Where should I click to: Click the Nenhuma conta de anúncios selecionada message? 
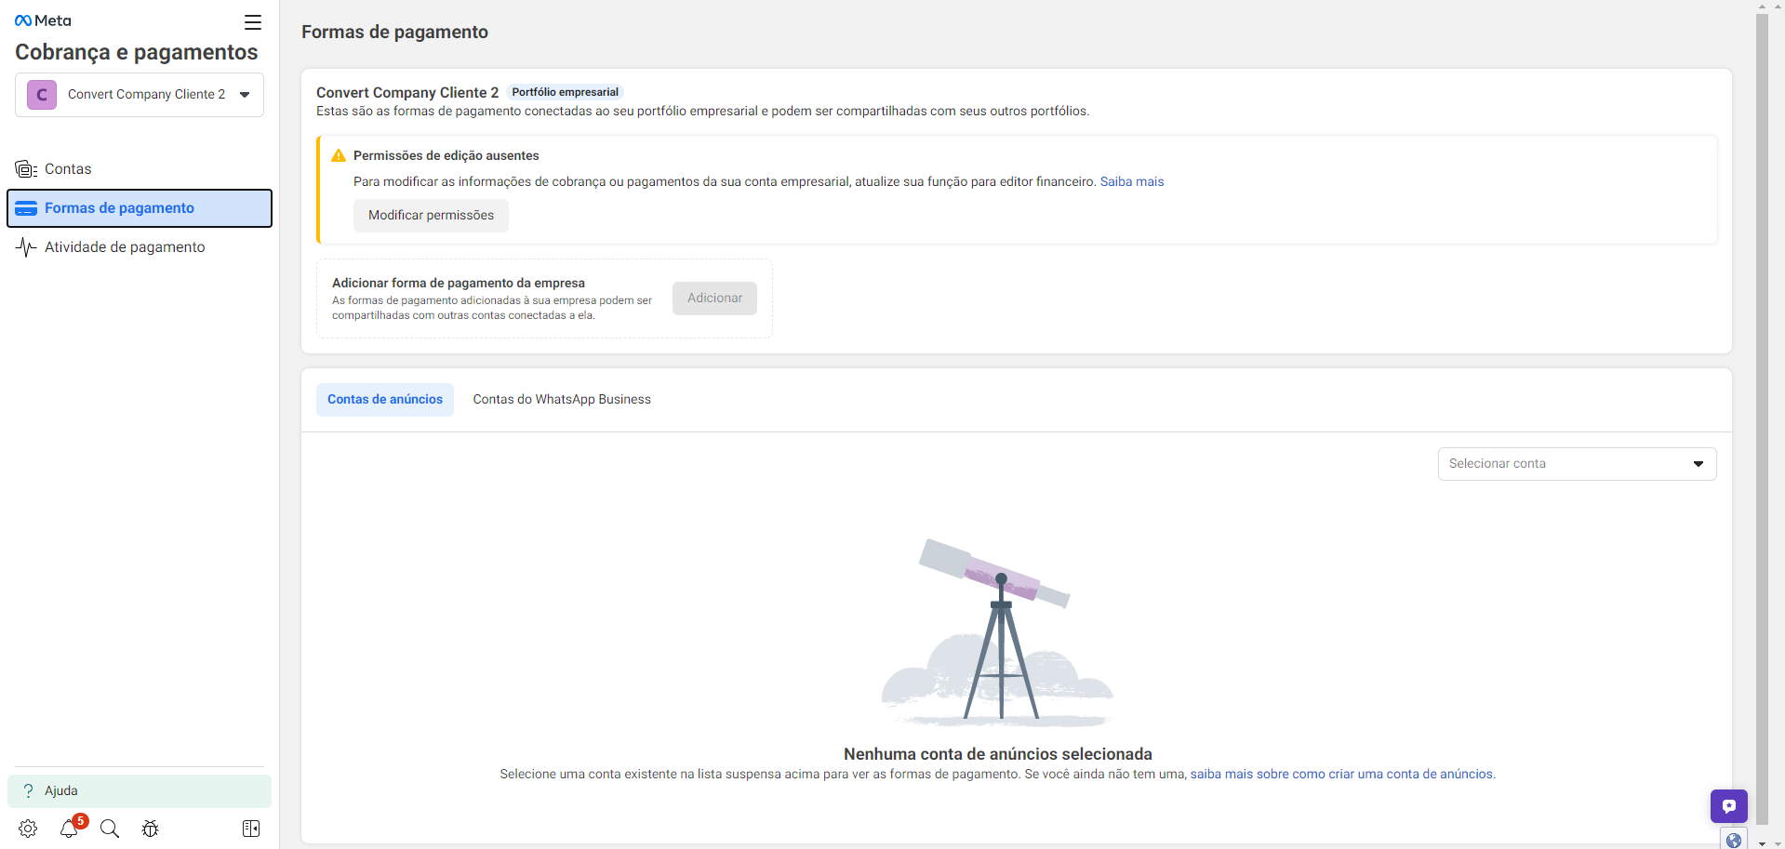pos(998,754)
